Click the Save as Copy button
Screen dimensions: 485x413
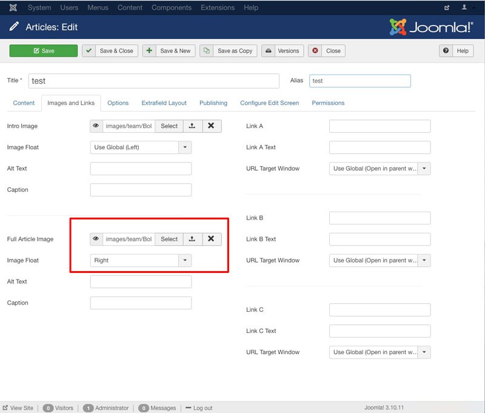(228, 51)
